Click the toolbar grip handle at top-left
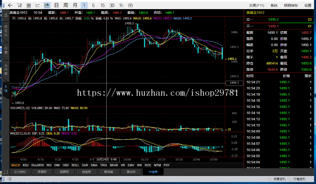 tap(4, 5)
